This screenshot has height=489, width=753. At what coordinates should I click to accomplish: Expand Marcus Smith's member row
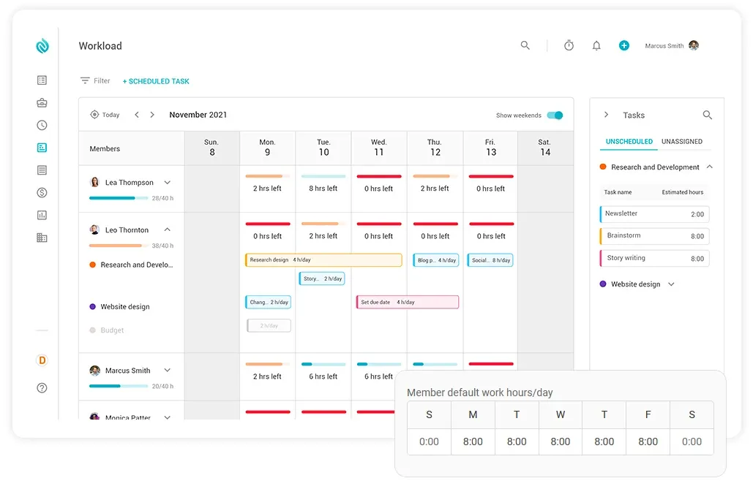(167, 370)
